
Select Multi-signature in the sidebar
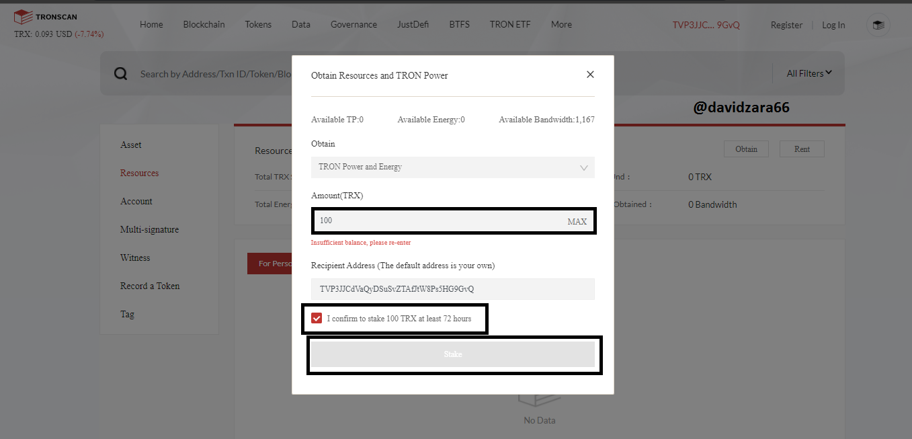point(149,229)
